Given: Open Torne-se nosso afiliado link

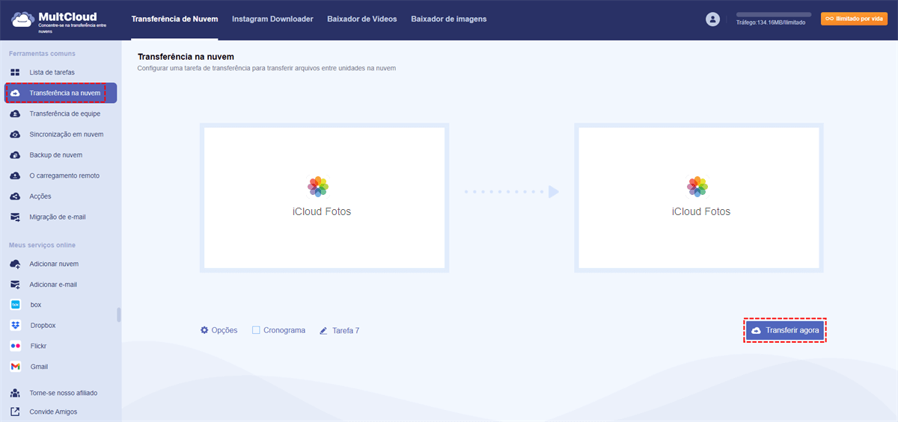Looking at the screenshot, I should click(64, 393).
